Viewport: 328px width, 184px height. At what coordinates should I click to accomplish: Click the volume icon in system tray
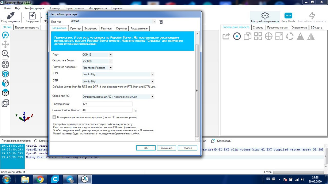click(303, 179)
